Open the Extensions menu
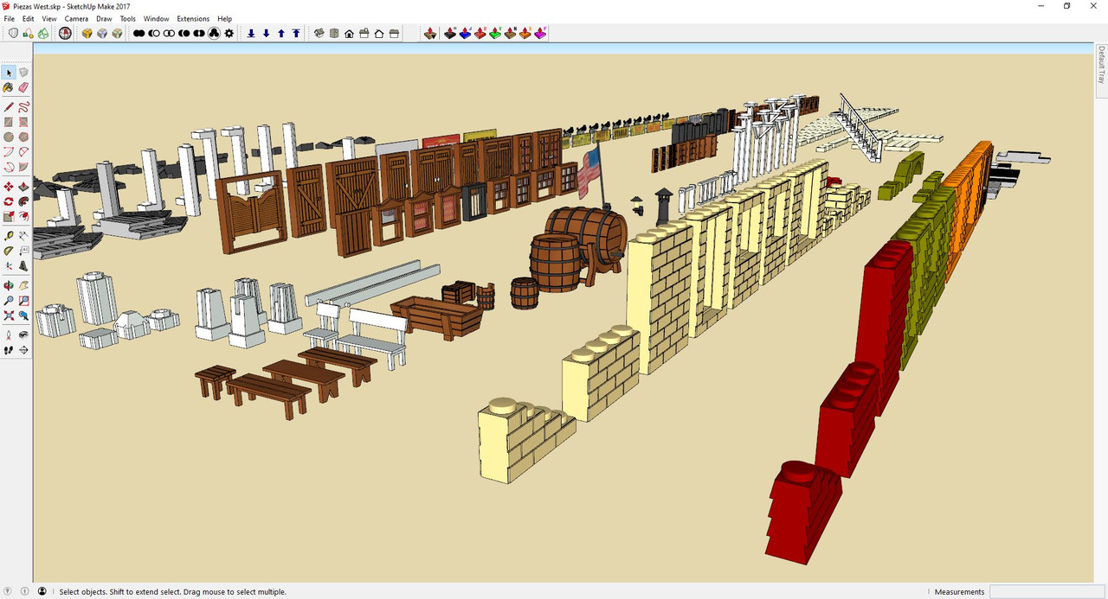Screen dimensions: 1108x599 [193, 18]
